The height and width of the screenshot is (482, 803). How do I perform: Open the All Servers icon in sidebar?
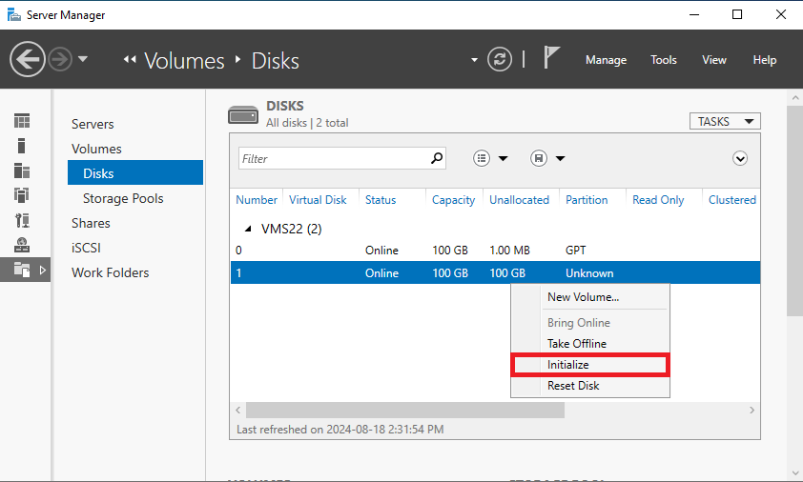tap(22, 171)
